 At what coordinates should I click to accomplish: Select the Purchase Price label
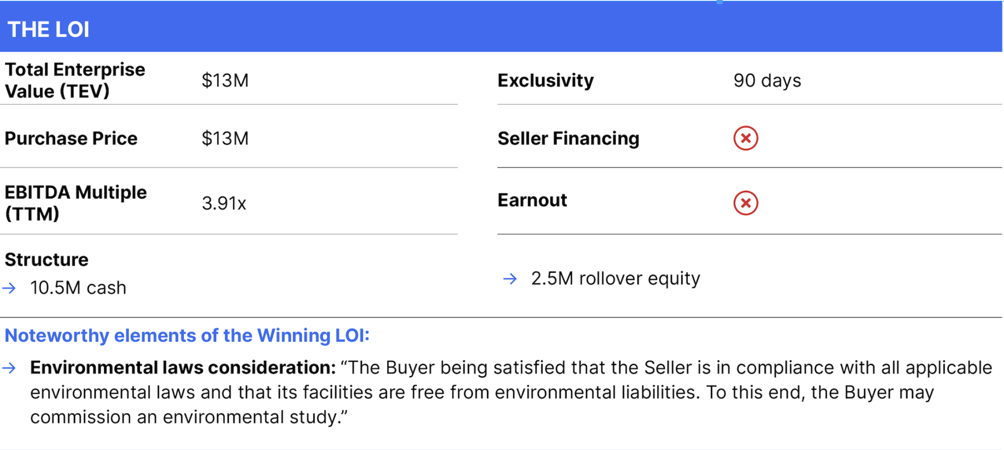(x=71, y=138)
